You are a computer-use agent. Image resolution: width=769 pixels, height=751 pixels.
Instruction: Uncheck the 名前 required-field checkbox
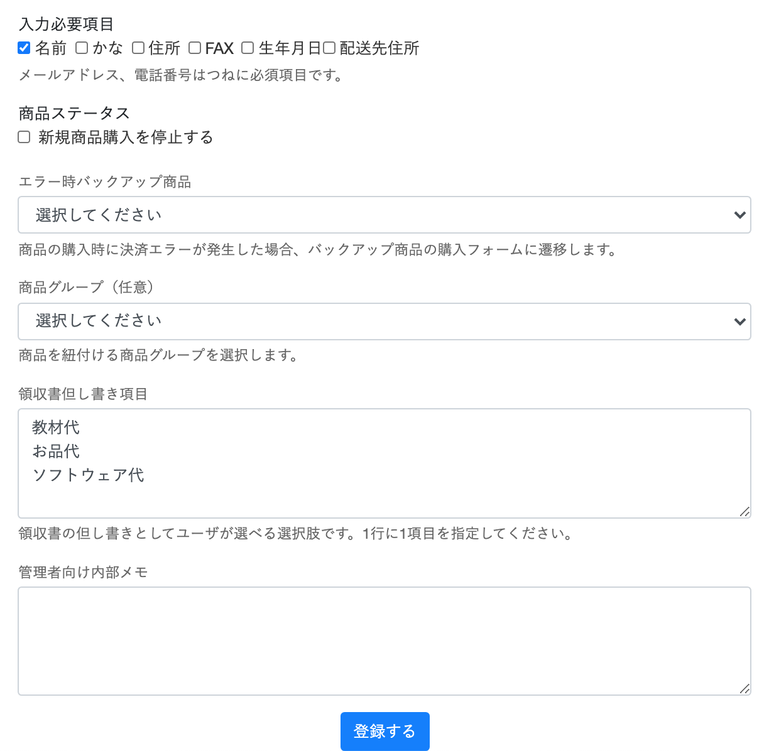pos(24,48)
